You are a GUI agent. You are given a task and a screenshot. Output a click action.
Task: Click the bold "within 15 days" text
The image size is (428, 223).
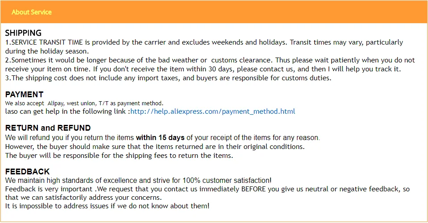click(x=160, y=137)
